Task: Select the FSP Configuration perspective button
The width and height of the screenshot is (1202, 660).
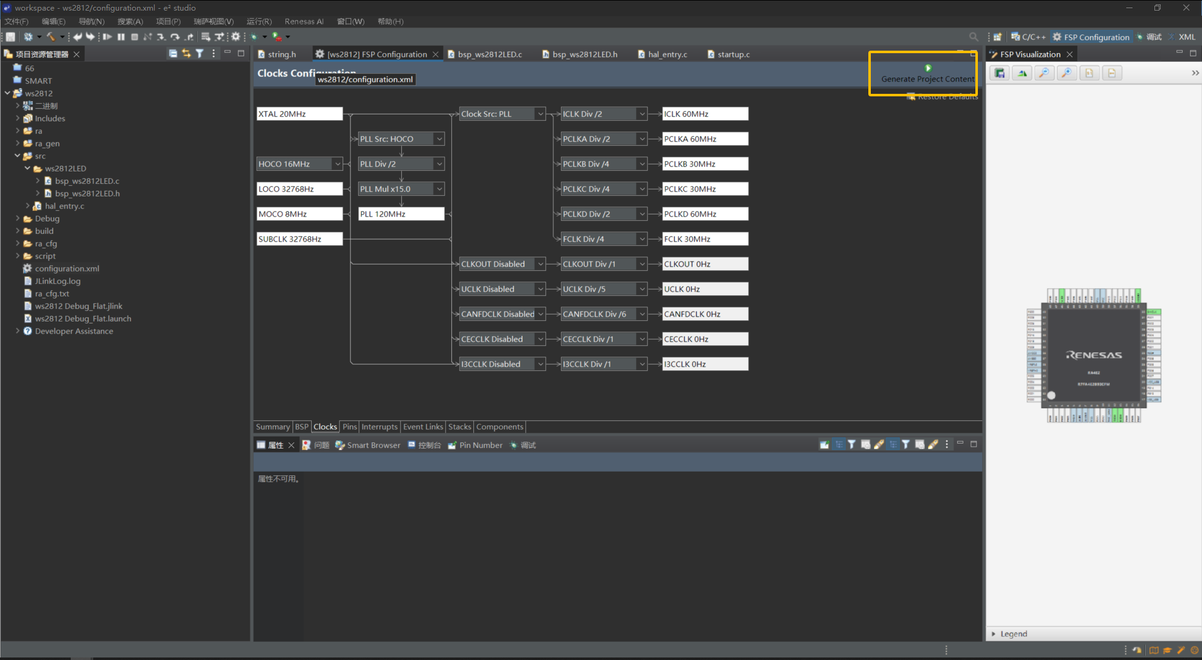Action: tap(1091, 37)
